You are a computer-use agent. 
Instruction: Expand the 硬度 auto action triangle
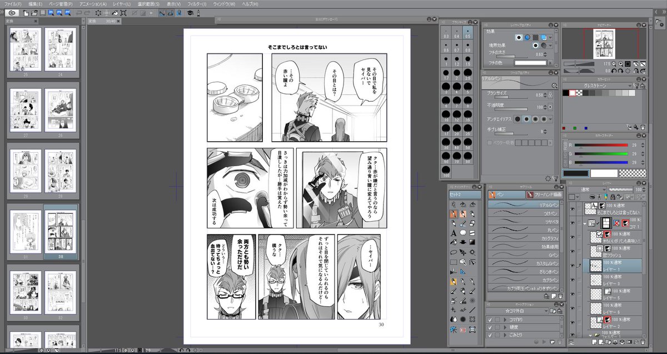pyautogui.click(x=505, y=328)
